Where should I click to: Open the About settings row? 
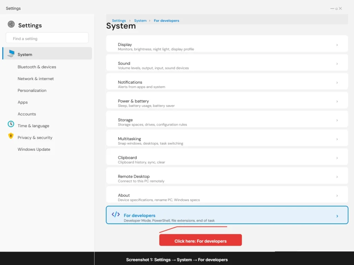pyautogui.click(x=227, y=197)
